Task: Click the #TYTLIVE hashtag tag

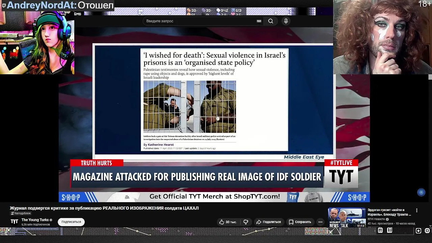Action: [341, 163]
